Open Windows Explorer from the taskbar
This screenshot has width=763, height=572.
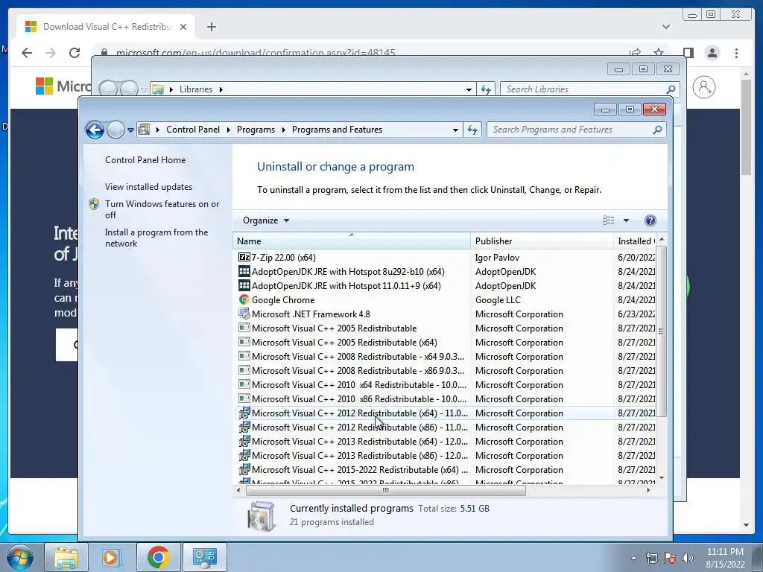tap(66, 557)
